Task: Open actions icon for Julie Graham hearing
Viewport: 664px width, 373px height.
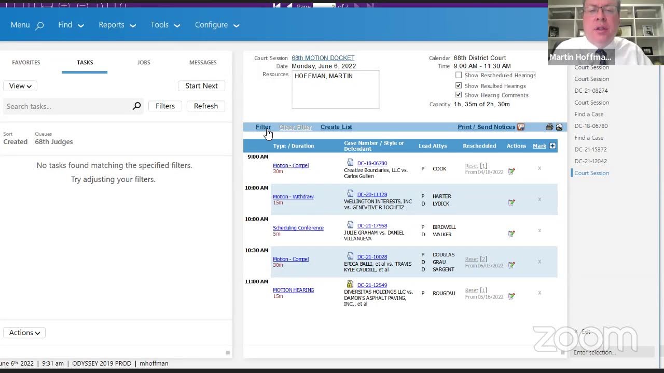Action: [511, 234]
